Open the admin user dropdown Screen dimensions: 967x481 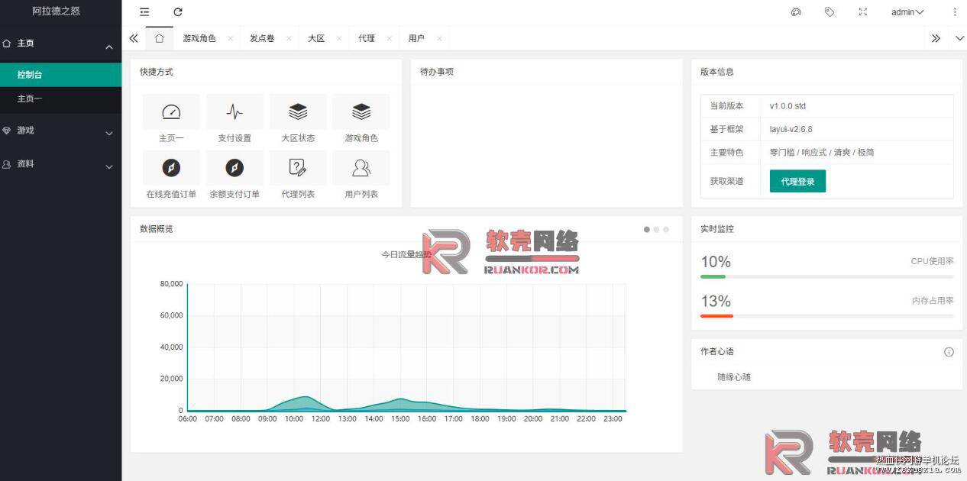(x=907, y=12)
